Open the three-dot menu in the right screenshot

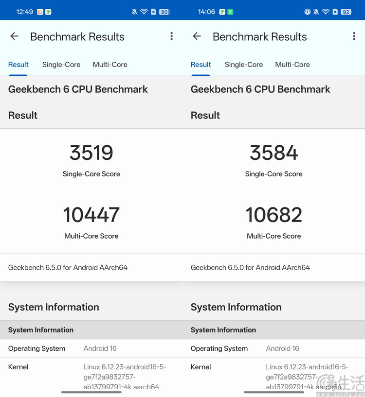tap(354, 36)
